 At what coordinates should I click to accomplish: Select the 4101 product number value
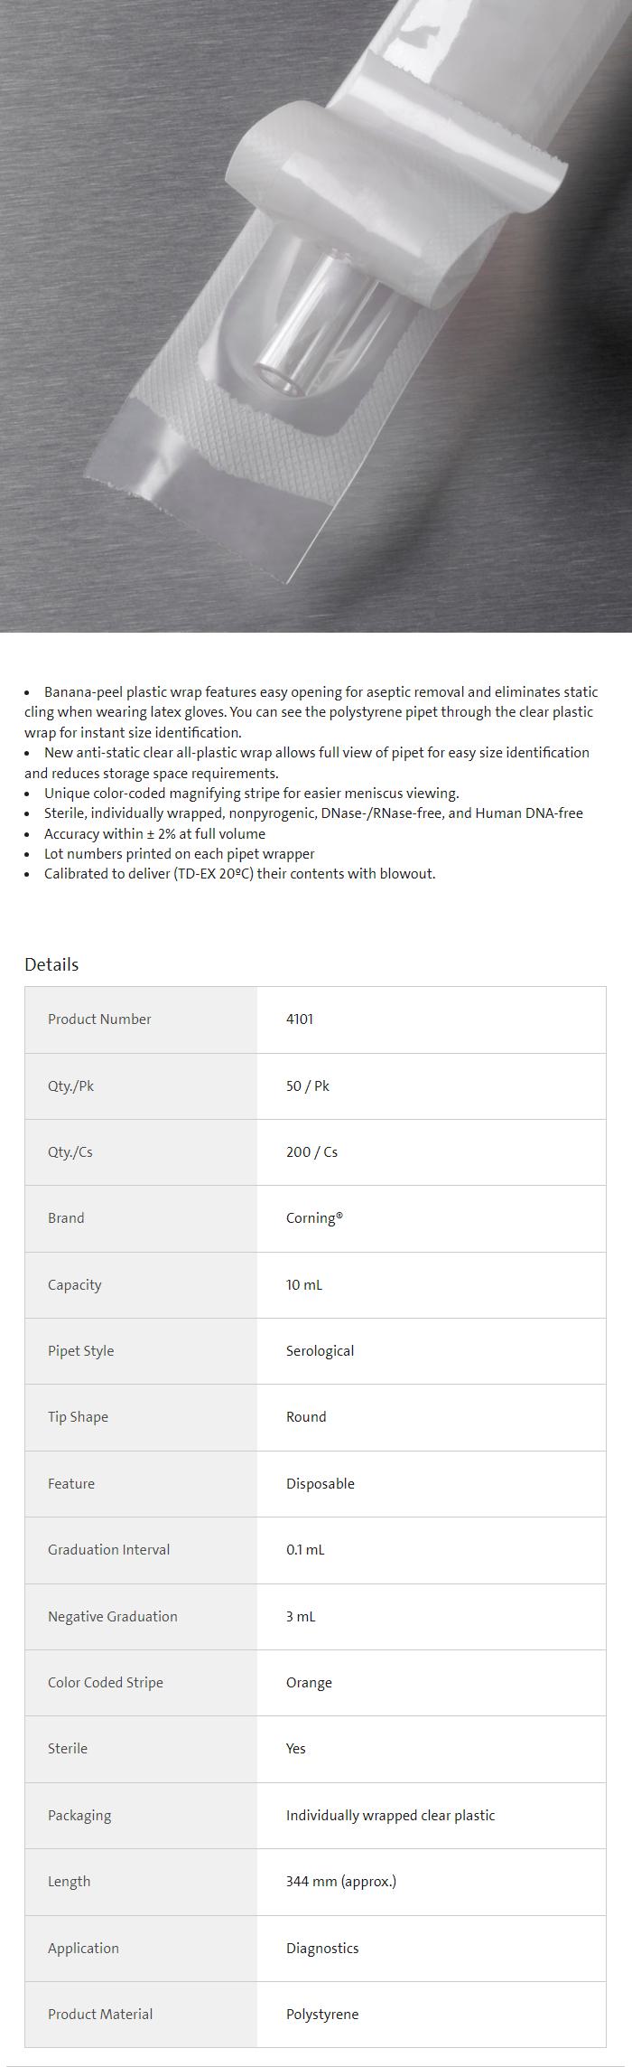[300, 1019]
